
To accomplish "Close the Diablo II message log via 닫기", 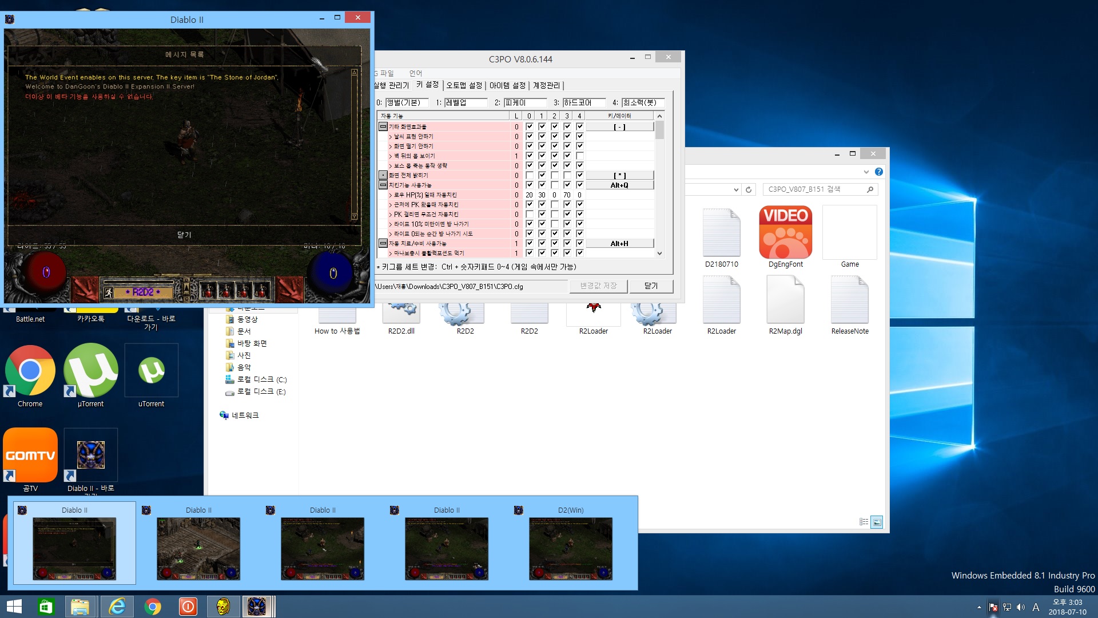I will tap(184, 235).
